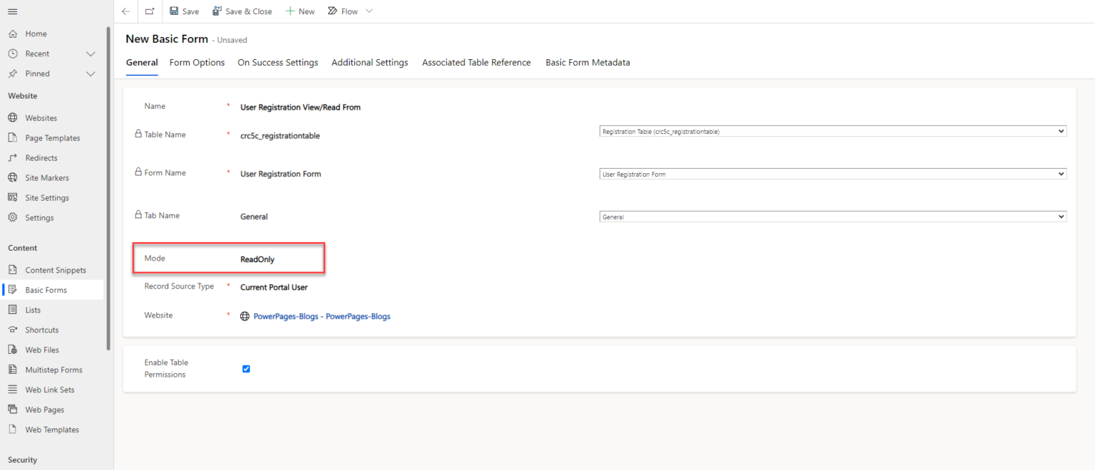Click the Save & Close button

[242, 11]
